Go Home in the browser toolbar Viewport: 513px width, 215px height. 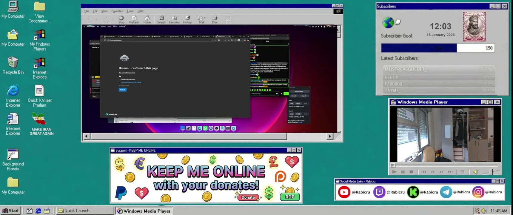click(x=147, y=20)
